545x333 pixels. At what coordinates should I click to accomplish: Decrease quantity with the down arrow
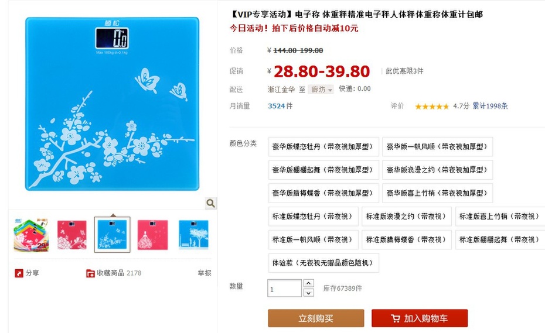[x=309, y=293]
